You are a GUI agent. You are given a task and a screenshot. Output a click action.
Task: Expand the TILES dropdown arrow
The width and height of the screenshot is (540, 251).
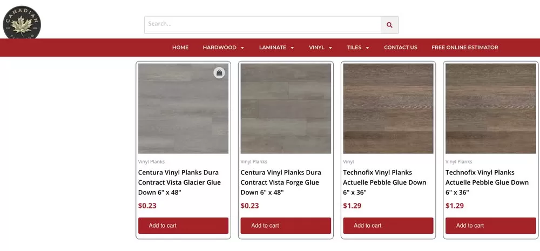pos(367,48)
